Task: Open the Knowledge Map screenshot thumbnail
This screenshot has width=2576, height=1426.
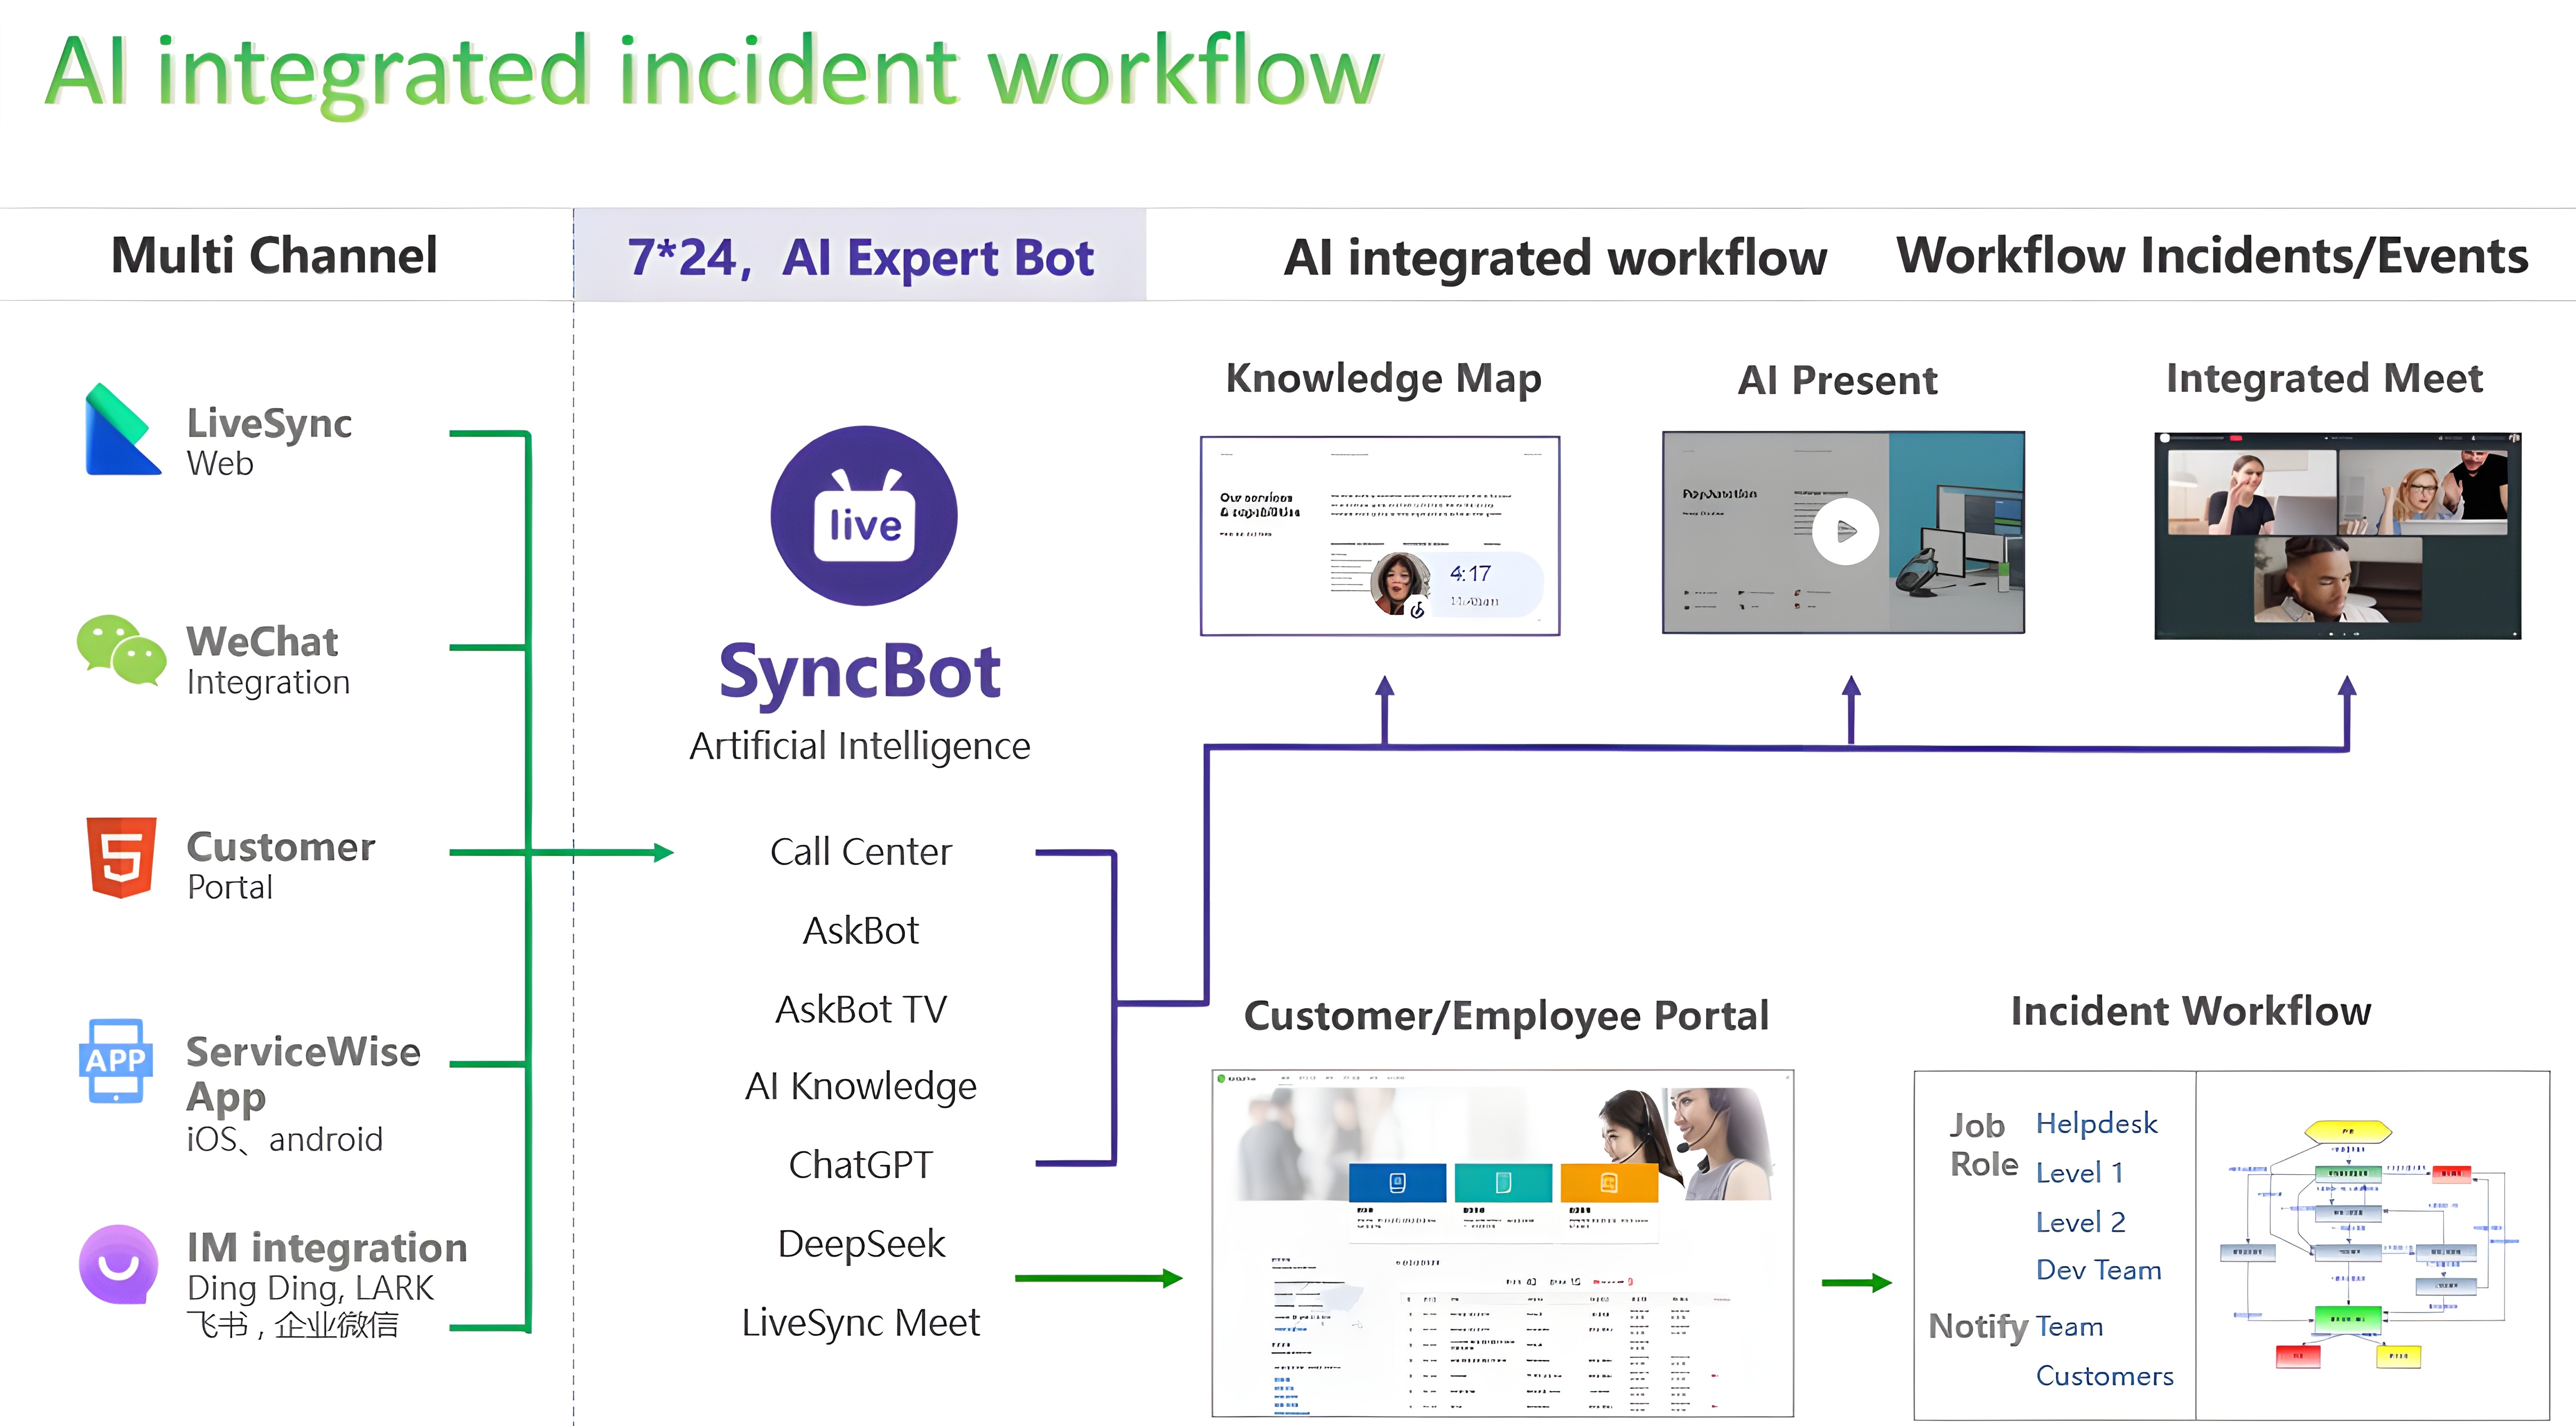Action: pos(1380,536)
